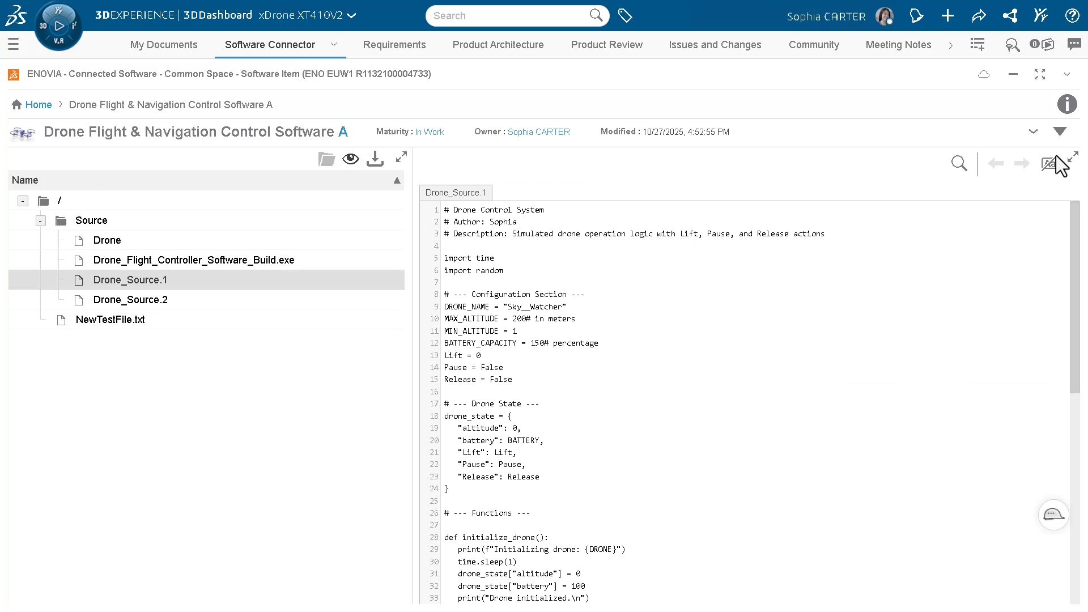Screen dimensions: 1088x612
Task: Collapse the Source folder in the file tree
Action: [40, 220]
